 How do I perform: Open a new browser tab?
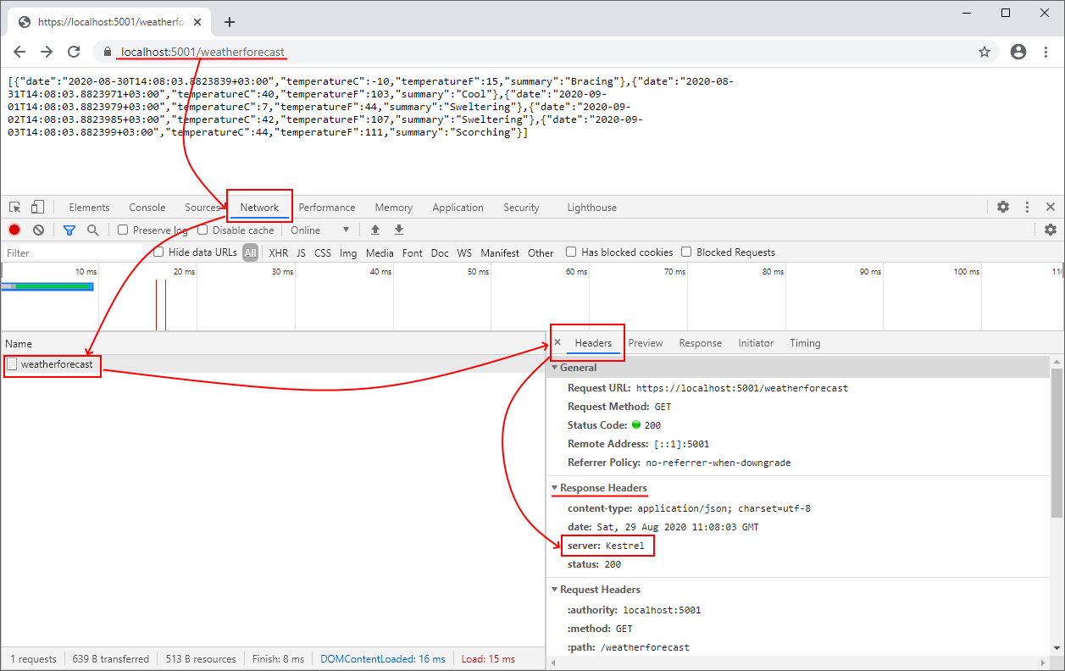[x=230, y=22]
